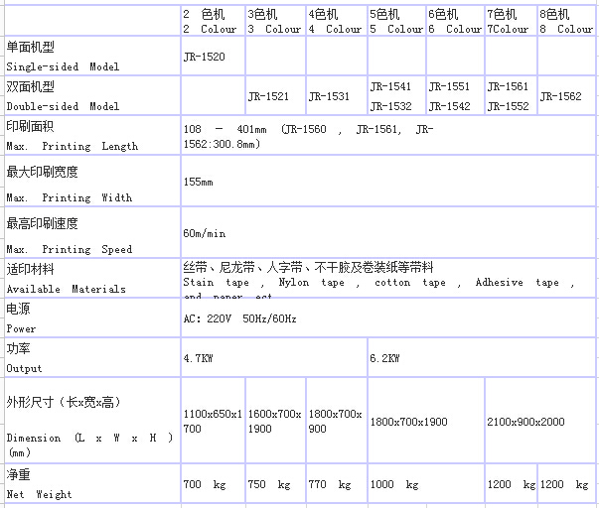Viewport: 599px width, 508px height.
Task: Click the 双面机型 Chinese label
Action: point(30,86)
